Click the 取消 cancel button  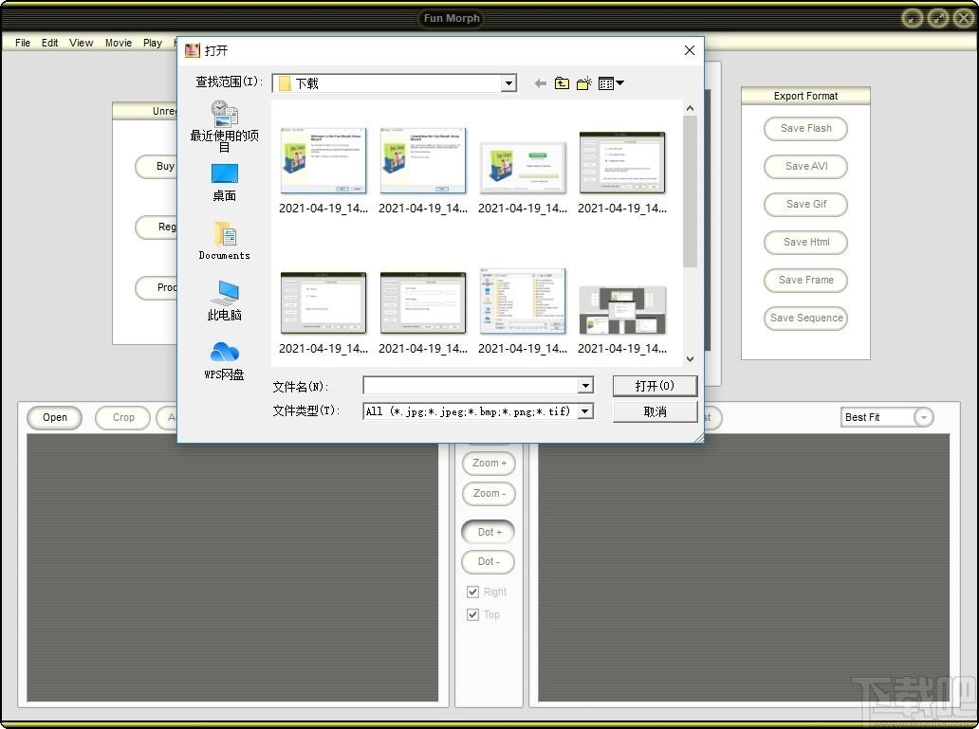(x=655, y=411)
